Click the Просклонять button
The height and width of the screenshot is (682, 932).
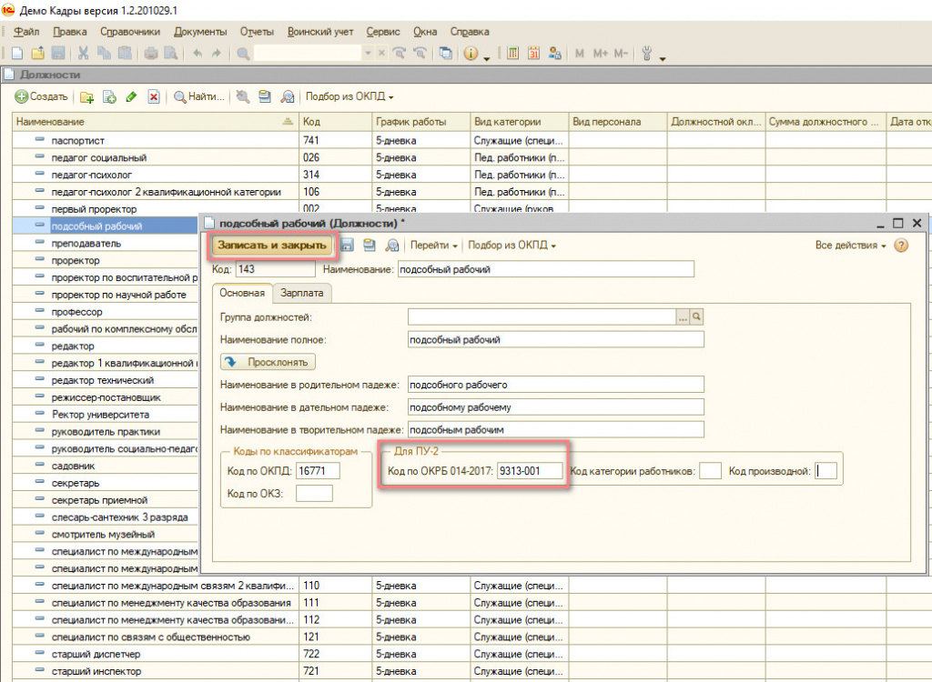[x=268, y=362]
